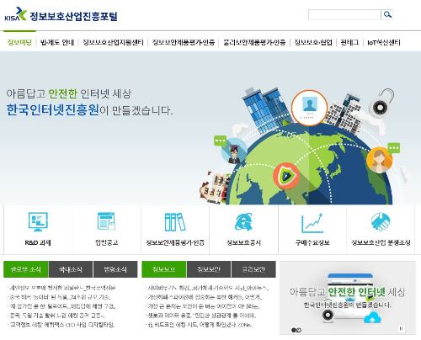Viewport: 421px width, 340px height.
Task: Open the 정보보호산업지원센터 menu
Action: pos(113,42)
